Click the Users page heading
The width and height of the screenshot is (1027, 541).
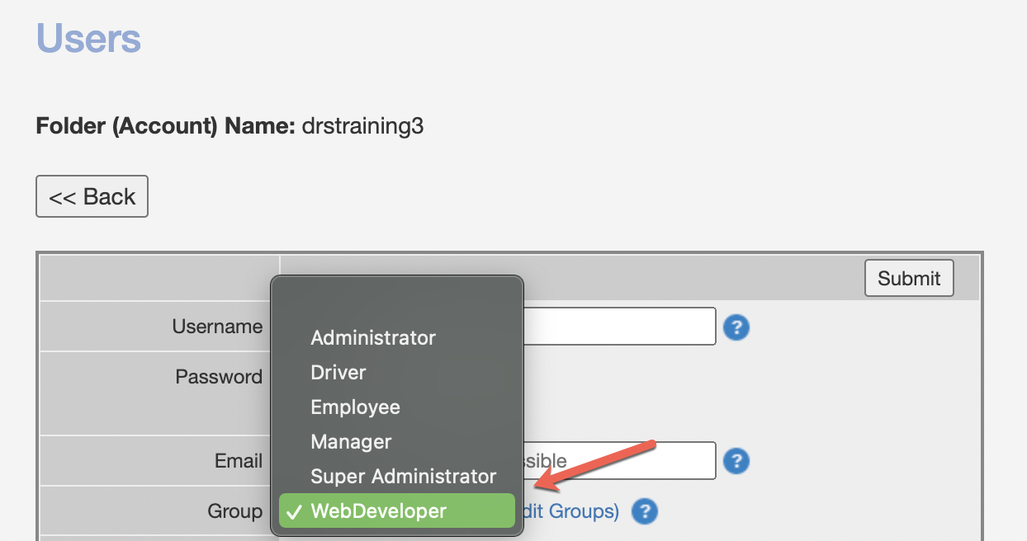click(x=88, y=38)
